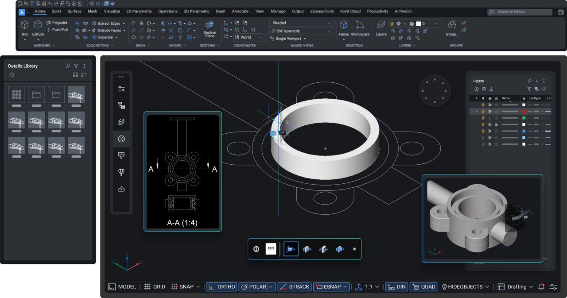Viewport: 567px width, 298px height.
Task: Switch Details Library to list view
Action: (84, 75)
